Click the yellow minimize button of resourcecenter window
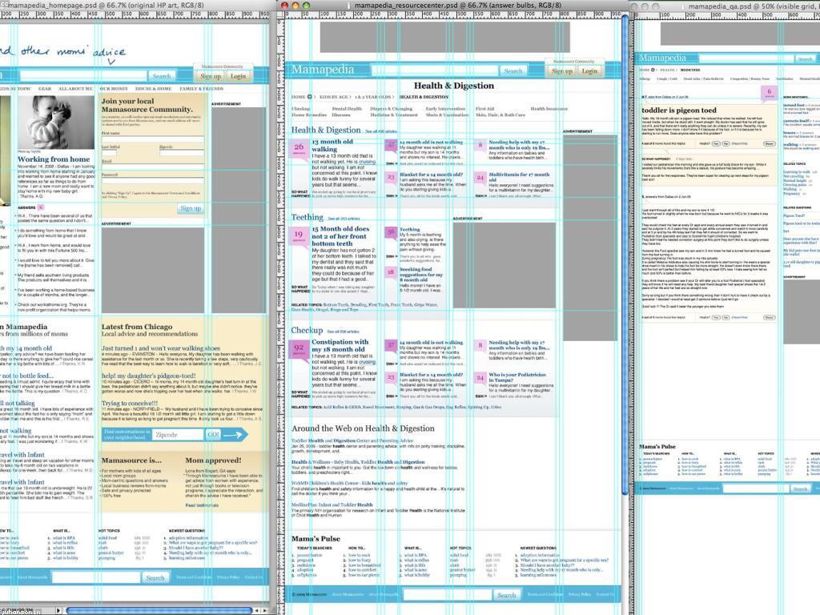This screenshot has width=820, height=615. pyautogui.click(x=295, y=6)
